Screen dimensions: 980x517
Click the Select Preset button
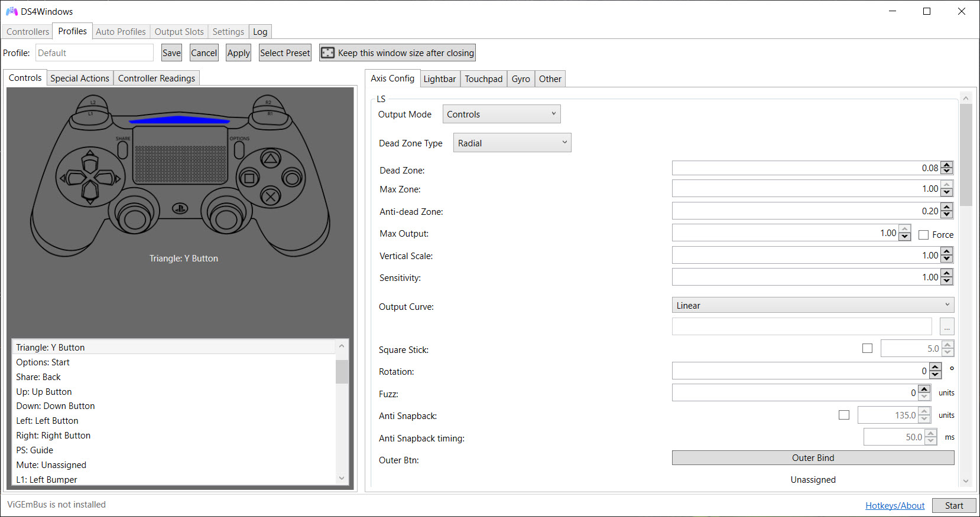285,53
